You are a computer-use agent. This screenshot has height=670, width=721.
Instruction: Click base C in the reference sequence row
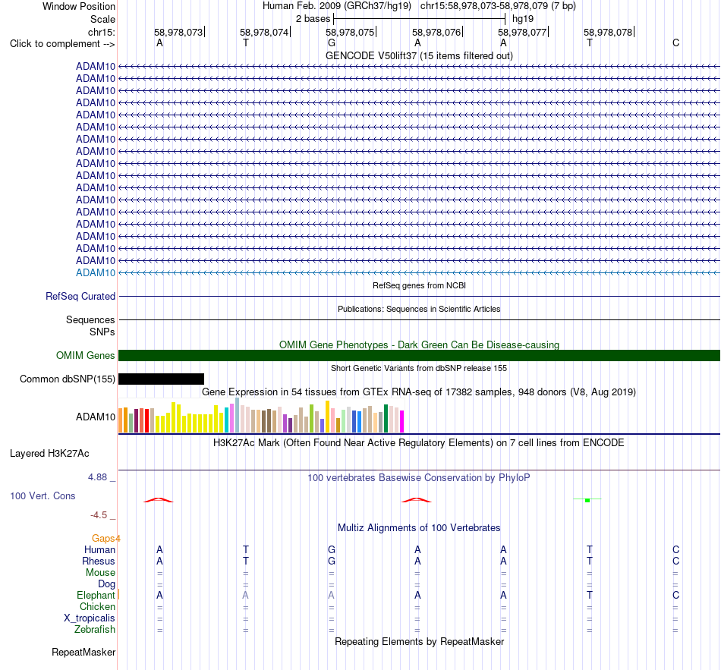pyautogui.click(x=675, y=42)
